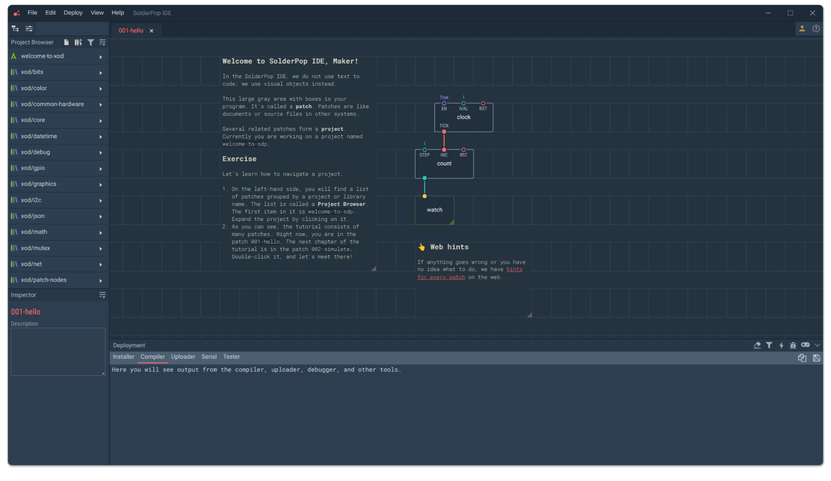The width and height of the screenshot is (831, 481).
Task: Click the RST input pin on count
Action: [464, 150]
